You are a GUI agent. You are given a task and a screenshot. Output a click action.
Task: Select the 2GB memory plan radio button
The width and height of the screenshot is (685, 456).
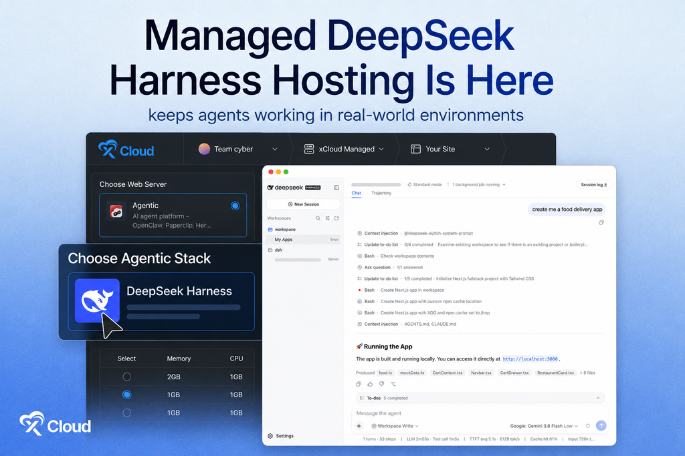(126, 377)
